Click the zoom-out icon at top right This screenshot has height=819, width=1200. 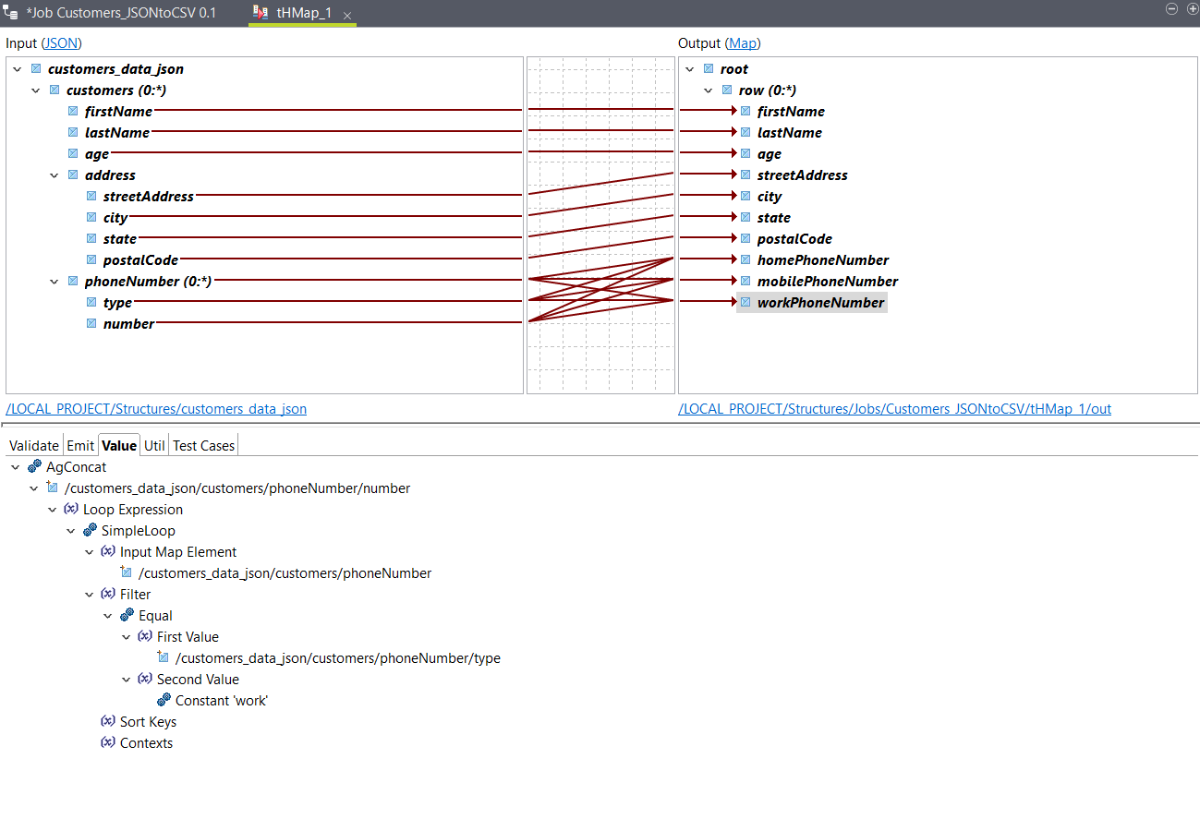1171,8
